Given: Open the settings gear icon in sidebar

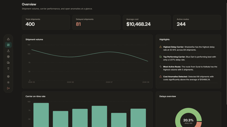Looking at the screenshot, I should [x=8, y=77].
